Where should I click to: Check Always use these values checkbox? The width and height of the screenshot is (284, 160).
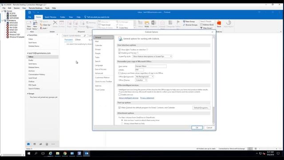click(x=119, y=73)
